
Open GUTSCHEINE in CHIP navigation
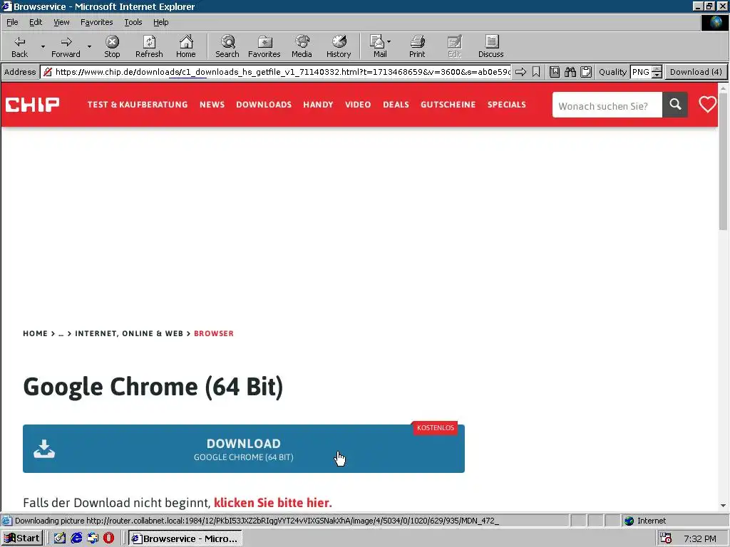pos(448,105)
